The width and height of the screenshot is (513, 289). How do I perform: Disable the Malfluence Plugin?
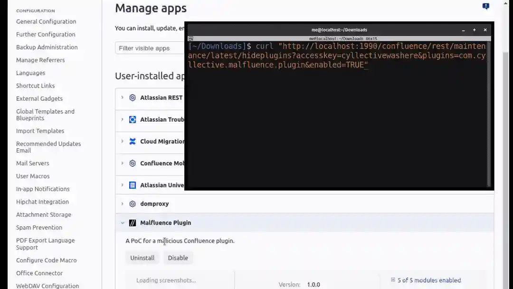click(178, 258)
